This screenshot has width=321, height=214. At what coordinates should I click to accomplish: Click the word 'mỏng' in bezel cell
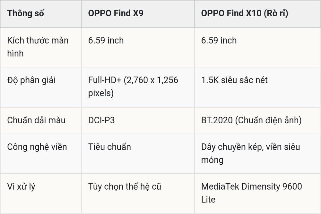tap(212, 160)
